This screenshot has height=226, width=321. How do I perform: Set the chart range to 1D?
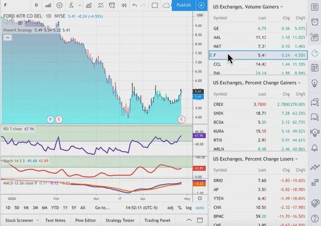[x=8, y=208]
